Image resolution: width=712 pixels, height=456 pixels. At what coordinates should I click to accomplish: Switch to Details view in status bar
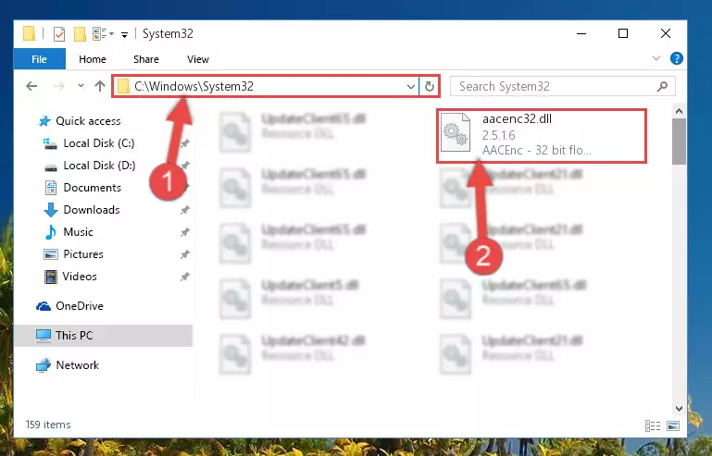coord(653,425)
